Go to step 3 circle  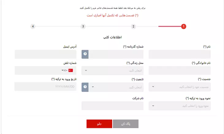tap(83, 27)
